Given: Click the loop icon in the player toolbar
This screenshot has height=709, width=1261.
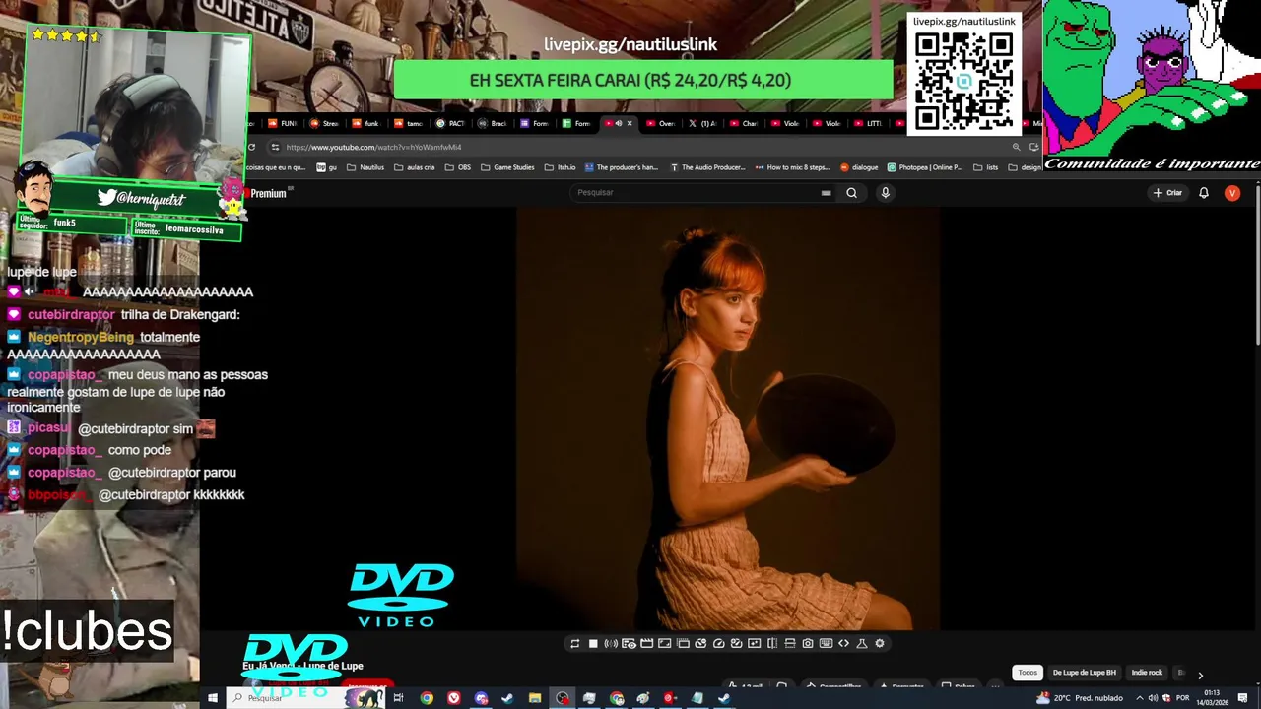Looking at the screenshot, I should (x=574, y=643).
